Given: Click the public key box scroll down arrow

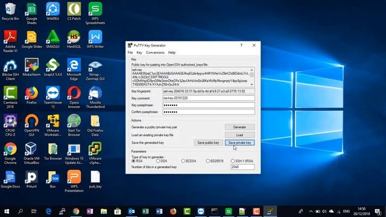Looking at the screenshot, I should 252,84.
